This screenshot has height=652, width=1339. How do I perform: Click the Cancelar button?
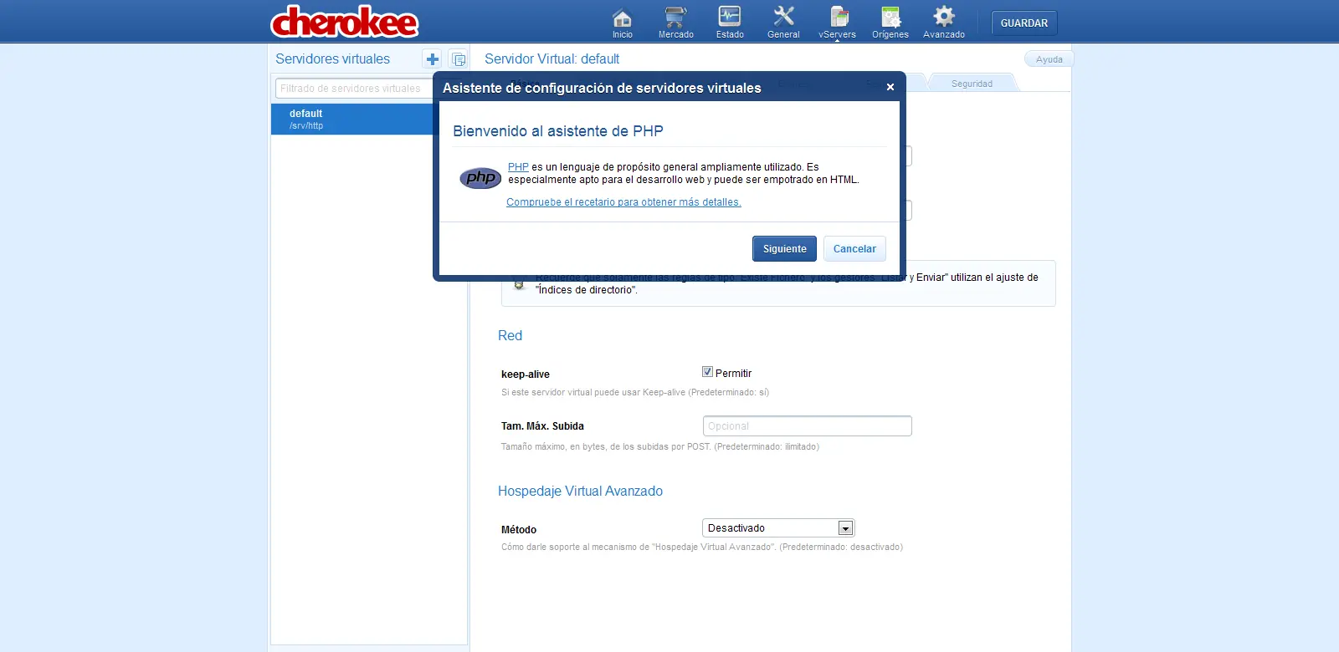(x=854, y=249)
